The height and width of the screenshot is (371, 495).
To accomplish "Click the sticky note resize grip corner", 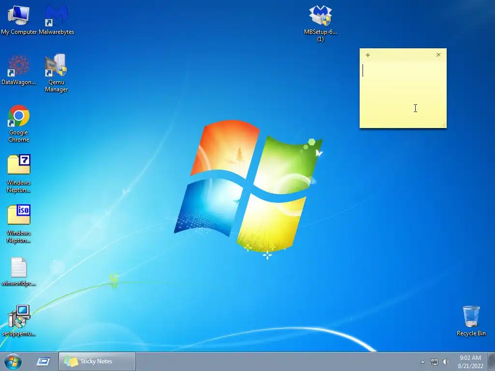I will pos(444,125).
